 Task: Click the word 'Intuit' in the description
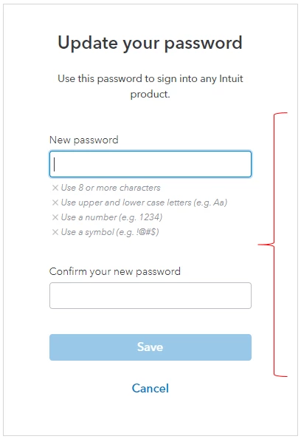point(231,78)
